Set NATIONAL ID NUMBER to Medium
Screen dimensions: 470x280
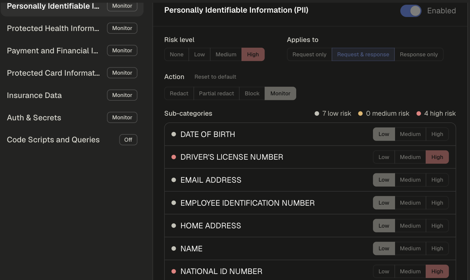pyautogui.click(x=410, y=271)
